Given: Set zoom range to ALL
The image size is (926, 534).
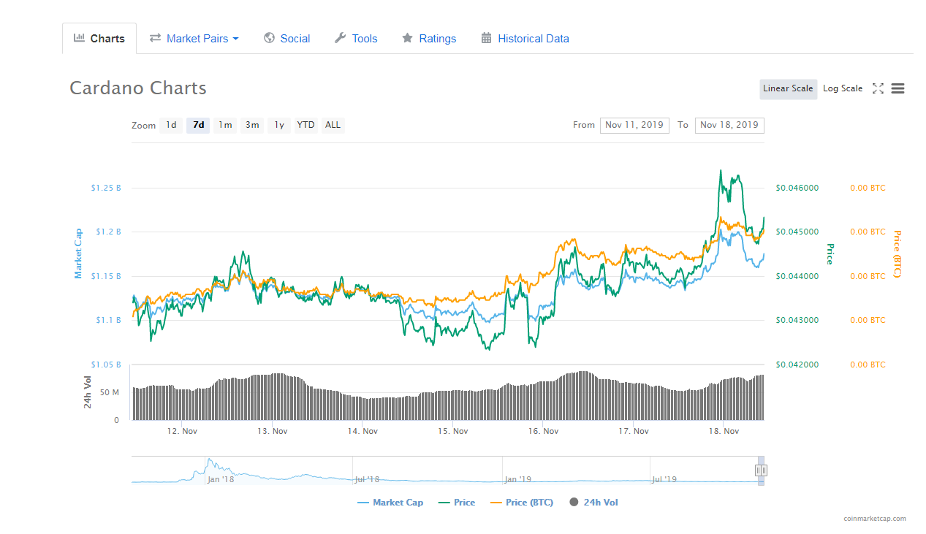Looking at the screenshot, I should tap(333, 125).
